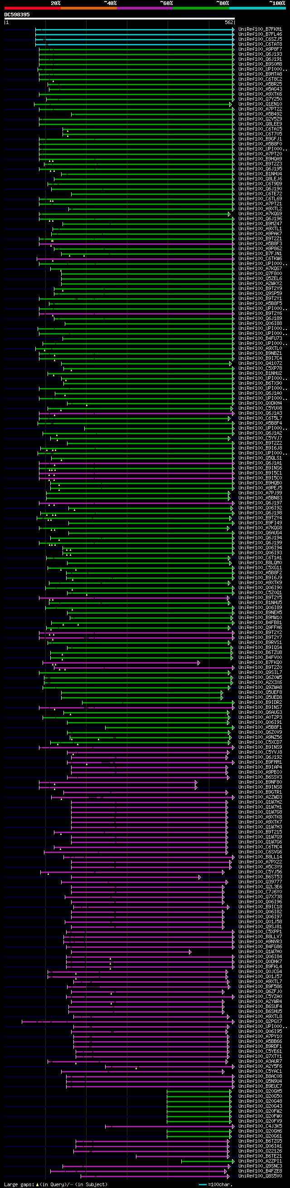Select hit label UniRef100_B9S0M8
290x1188 pixels.
coord(260,64)
